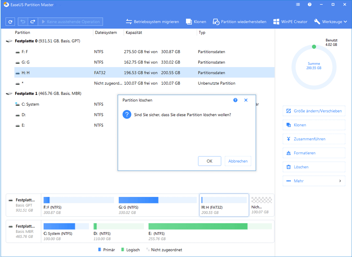The height and width of the screenshot is (257, 352).
Task: Click the Kapazität column header
Action: click(x=134, y=32)
